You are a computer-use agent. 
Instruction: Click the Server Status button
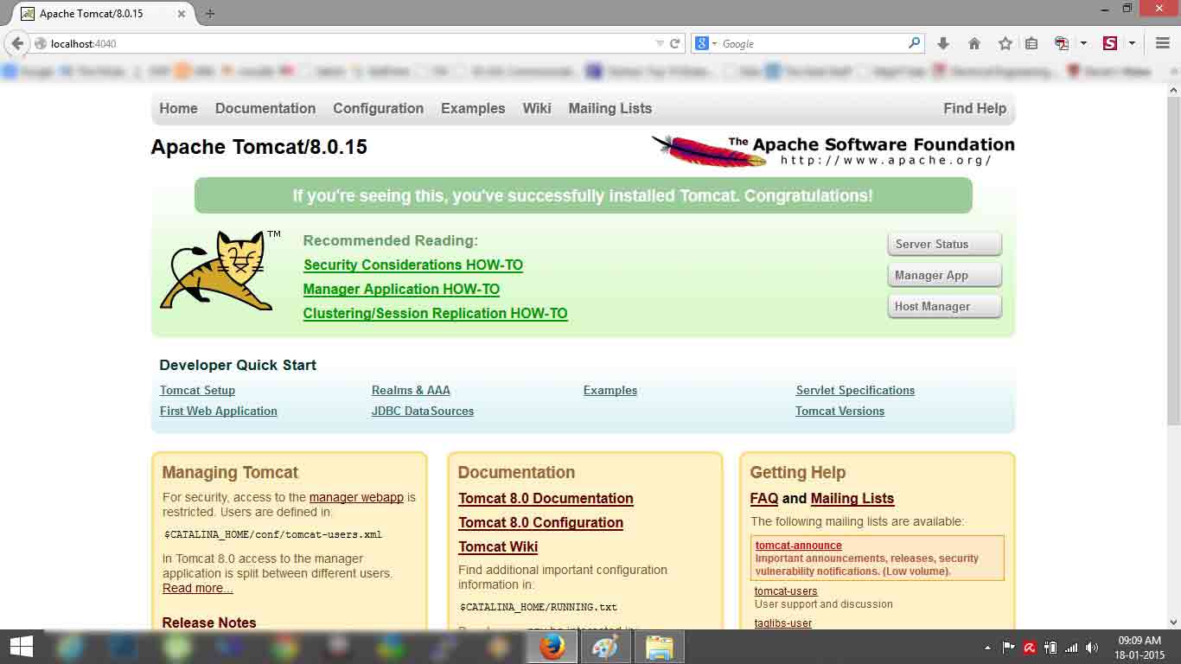tap(944, 244)
